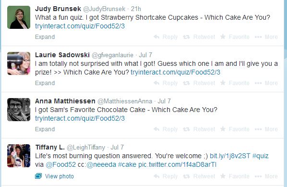The height and width of the screenshot is (187, 287).
Task: Open the bit.ly/1j8v2ST link
Action: (x=230, y=156)
